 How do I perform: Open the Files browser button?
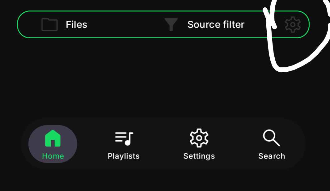[64, 25]
